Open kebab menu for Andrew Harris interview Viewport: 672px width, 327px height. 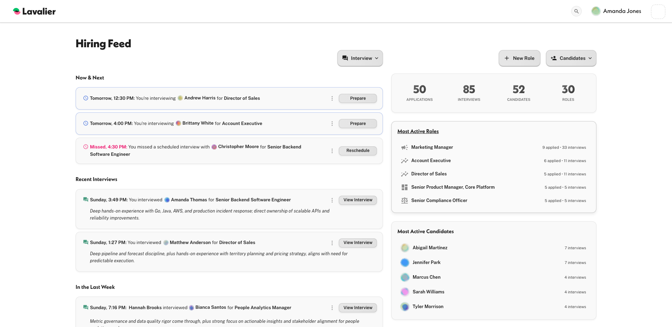(332, 98)
